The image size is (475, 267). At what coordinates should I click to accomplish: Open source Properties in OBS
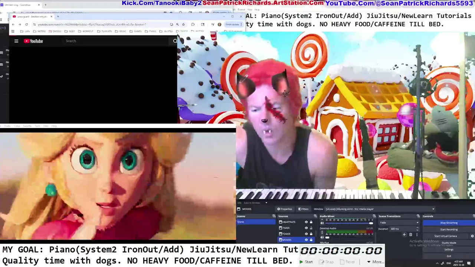[x=285, y=209]
